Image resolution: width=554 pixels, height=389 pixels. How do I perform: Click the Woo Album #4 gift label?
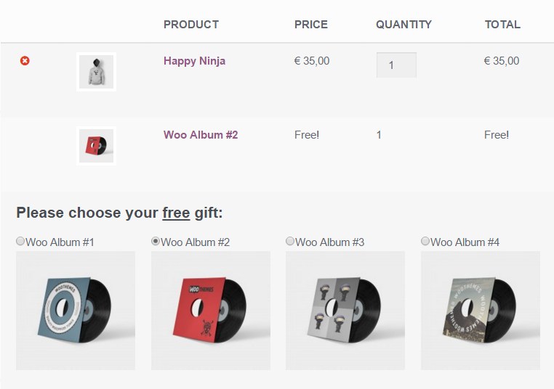tap(465, 242)
